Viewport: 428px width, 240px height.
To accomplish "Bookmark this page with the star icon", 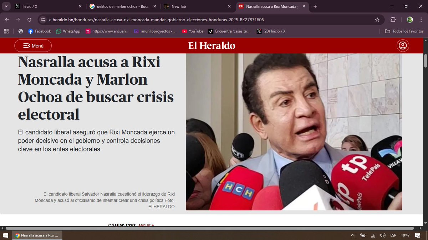I will 377,20.
